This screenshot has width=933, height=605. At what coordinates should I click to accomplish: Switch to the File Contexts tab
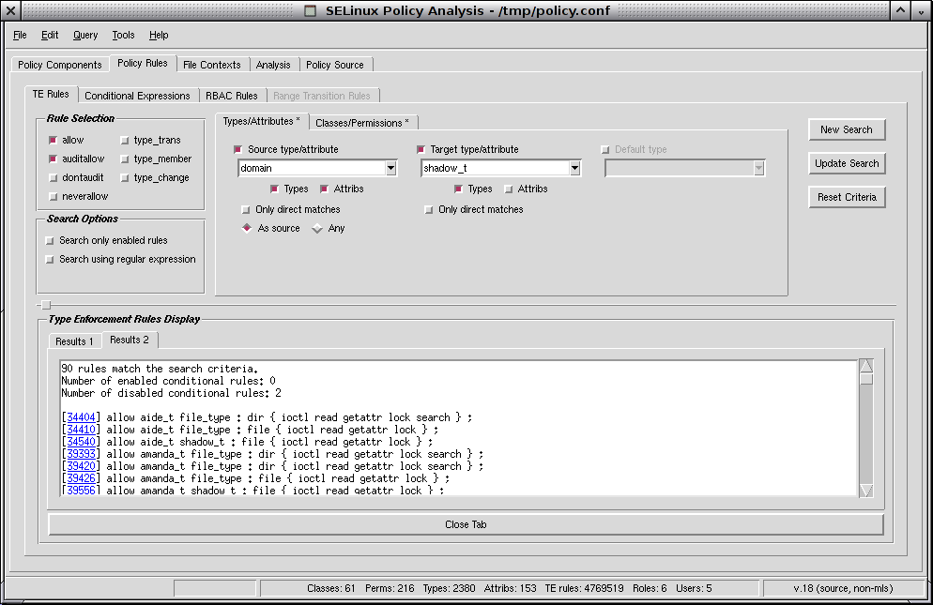coord(212,65)
